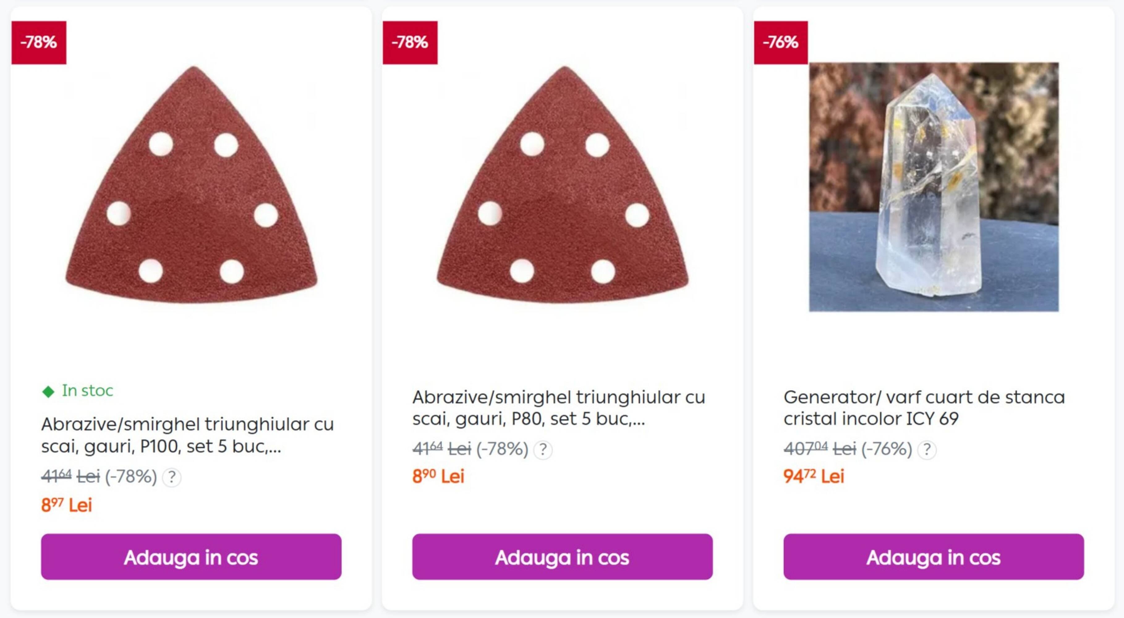Open price info icon for quartz crystal
Viewport: 1124px width, 618px height.
click(x=927, y=450)
